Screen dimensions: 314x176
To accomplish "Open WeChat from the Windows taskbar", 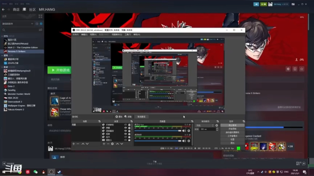I will click(35, 172).
